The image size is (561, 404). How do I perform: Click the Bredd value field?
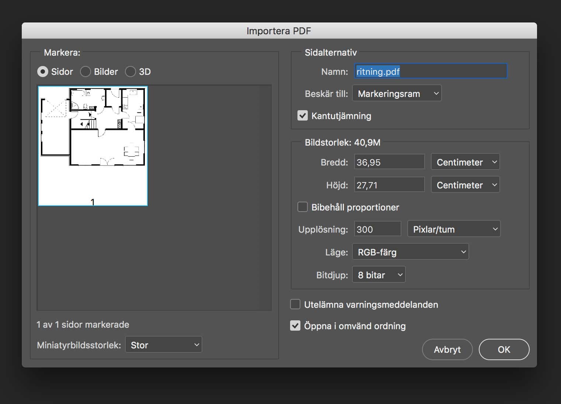pyautogui.click(x=389, y=162)
